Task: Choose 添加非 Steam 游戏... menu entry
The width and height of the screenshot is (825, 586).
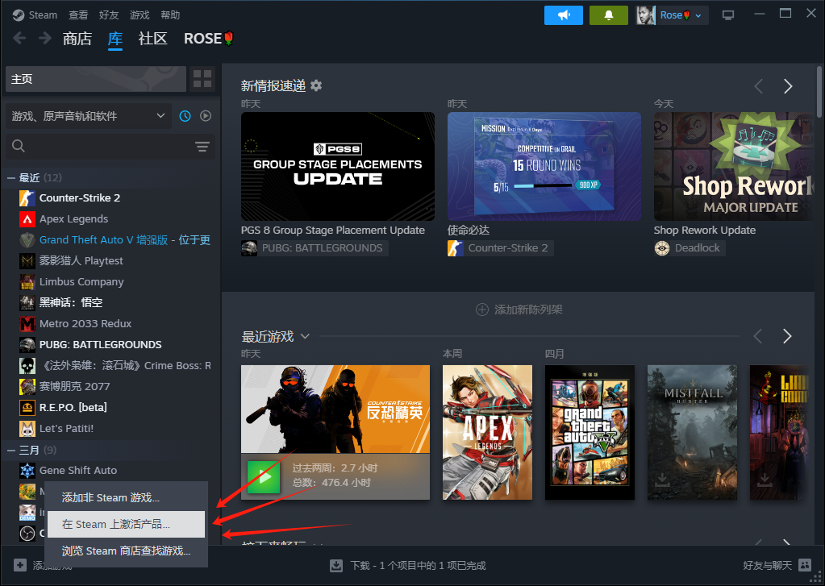Action: 127,497
